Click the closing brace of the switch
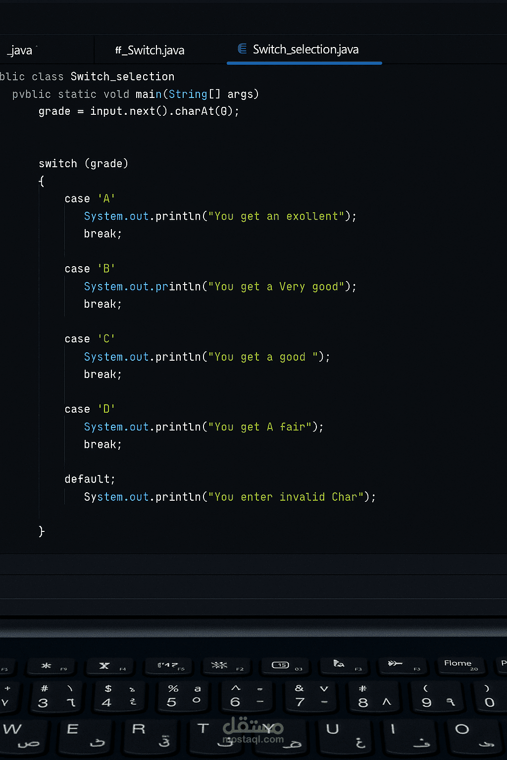Image resolution: width=507 pixels, height=760 pixels. tap(42, 531)
